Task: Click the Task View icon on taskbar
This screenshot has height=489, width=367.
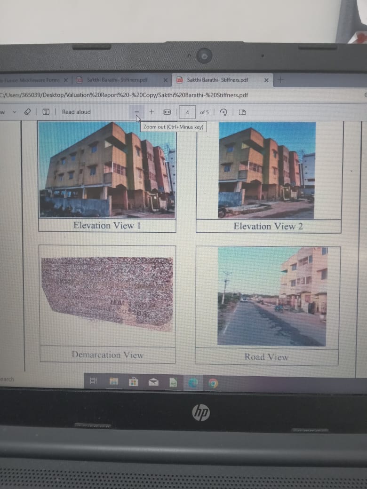Action: (93, 381)
